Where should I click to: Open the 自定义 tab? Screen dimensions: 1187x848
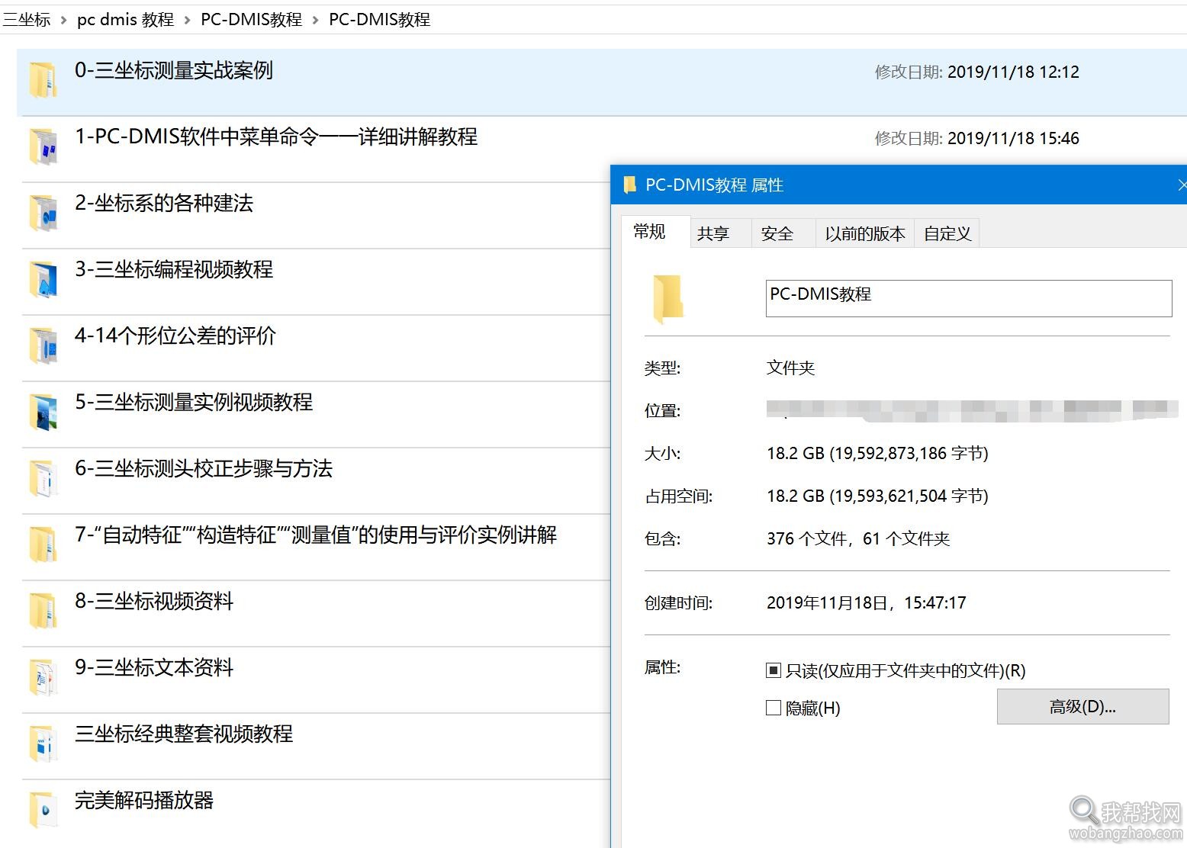pos(947,233)
